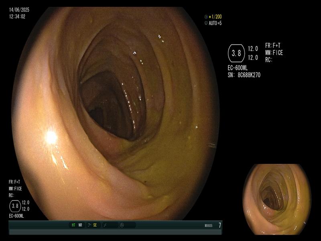Click the brightness icon beside AUTO+5
The height and width of the screenshot is (241, 321).
206,23
